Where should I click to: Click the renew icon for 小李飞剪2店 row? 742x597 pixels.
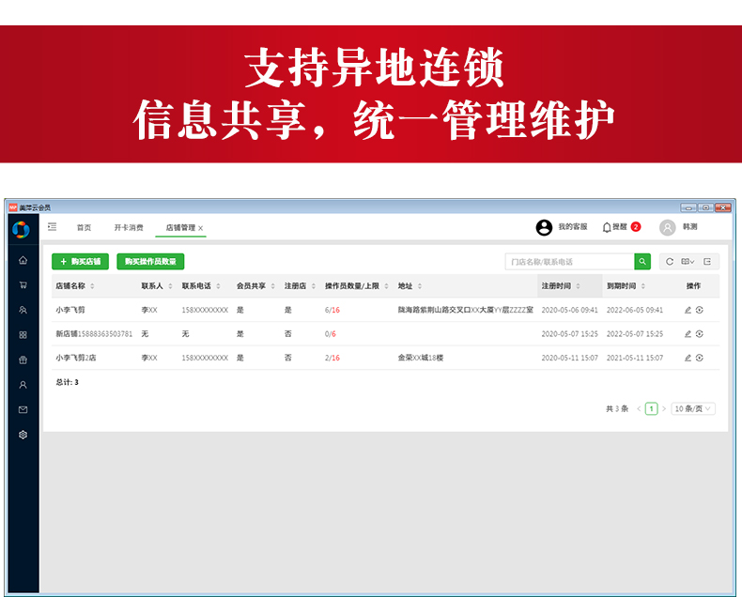coord(700,358)
